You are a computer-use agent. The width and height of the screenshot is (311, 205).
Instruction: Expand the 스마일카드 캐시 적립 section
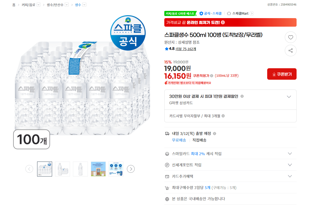(x=290, y=154)
